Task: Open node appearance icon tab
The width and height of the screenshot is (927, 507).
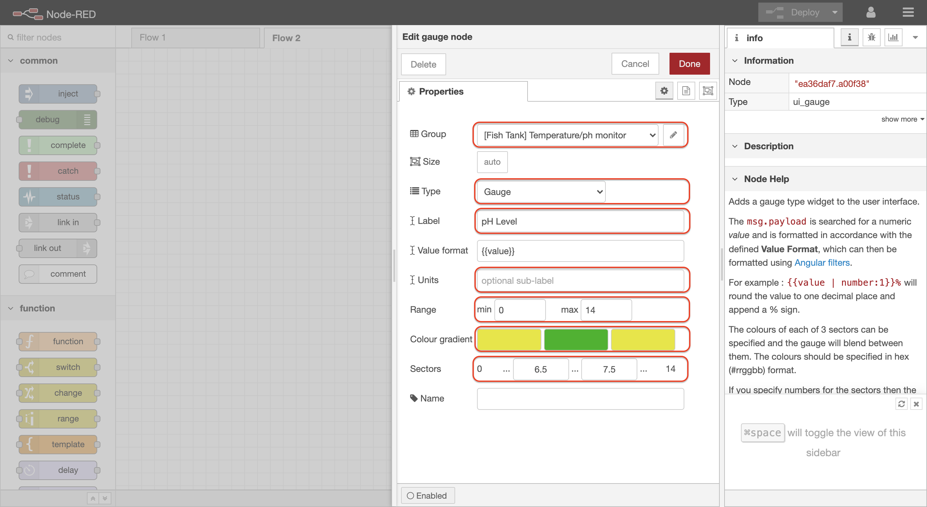Action: (x=707, y=91)
